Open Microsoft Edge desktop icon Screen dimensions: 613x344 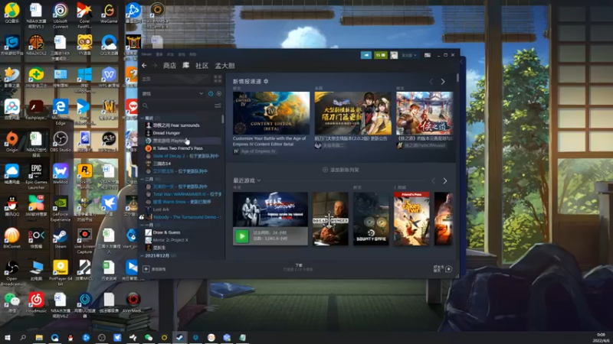[61, 112]
